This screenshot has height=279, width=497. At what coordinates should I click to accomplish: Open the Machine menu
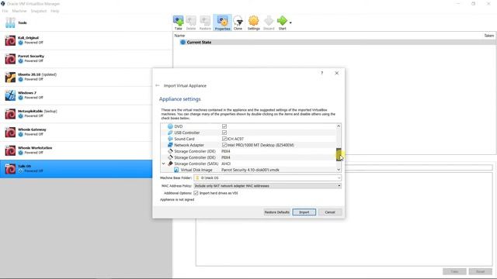tap(19, 11)
